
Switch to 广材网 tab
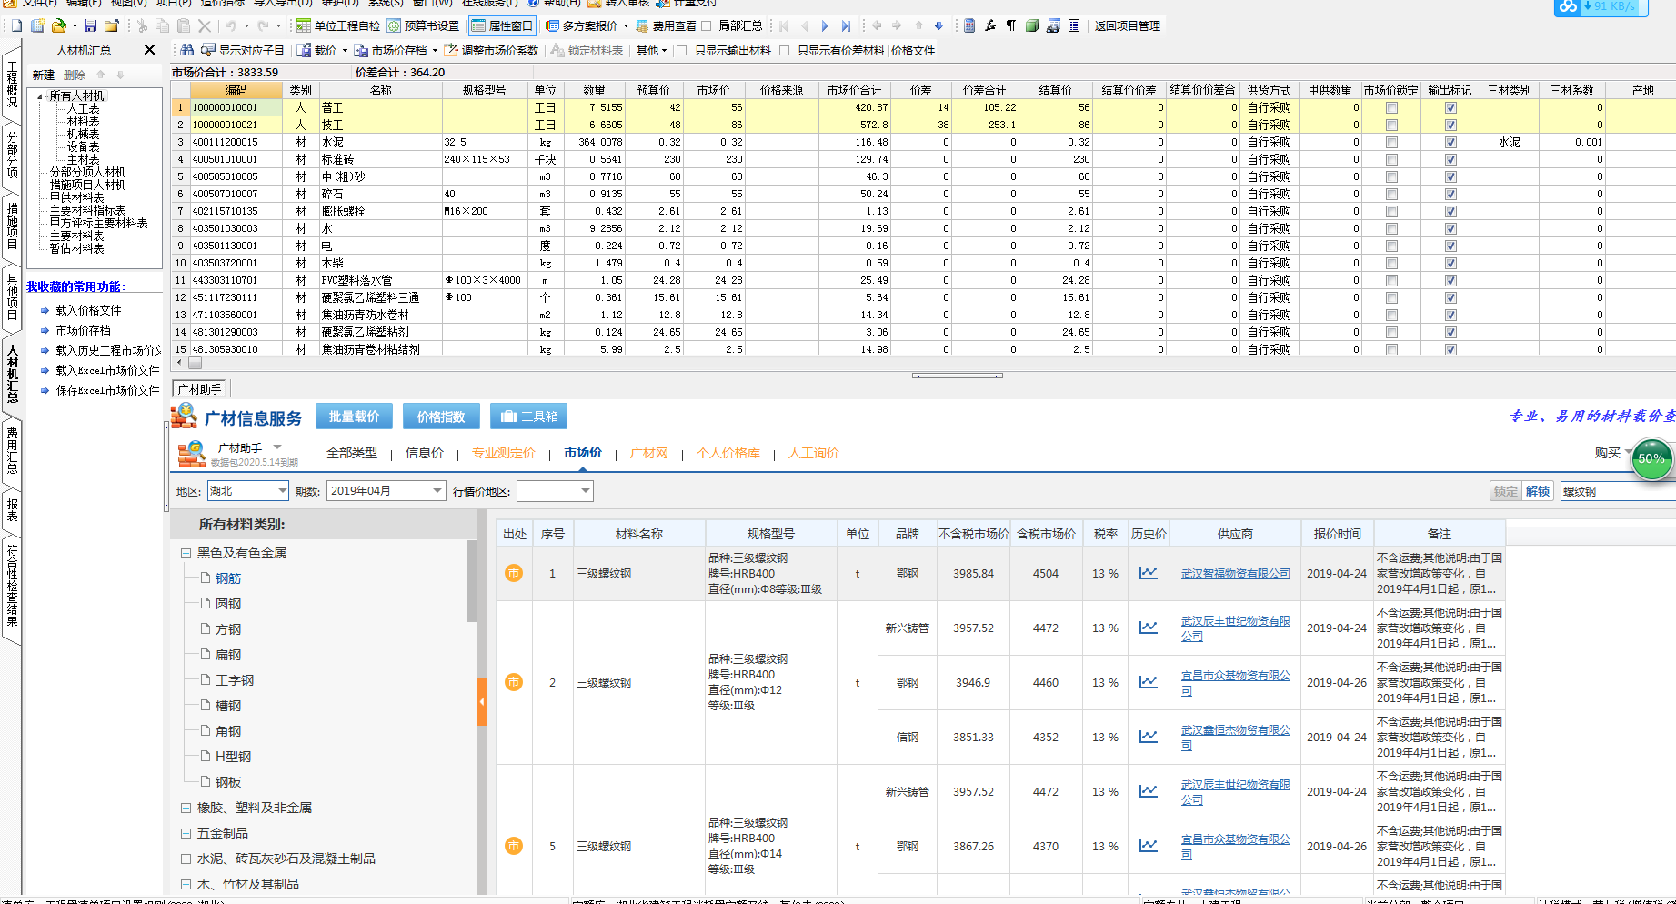tap(649, 453)
